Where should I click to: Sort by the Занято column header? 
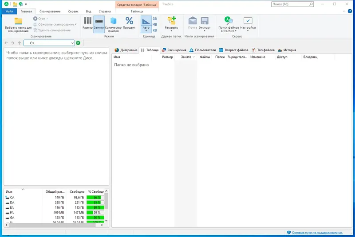(x=186, y=57)
